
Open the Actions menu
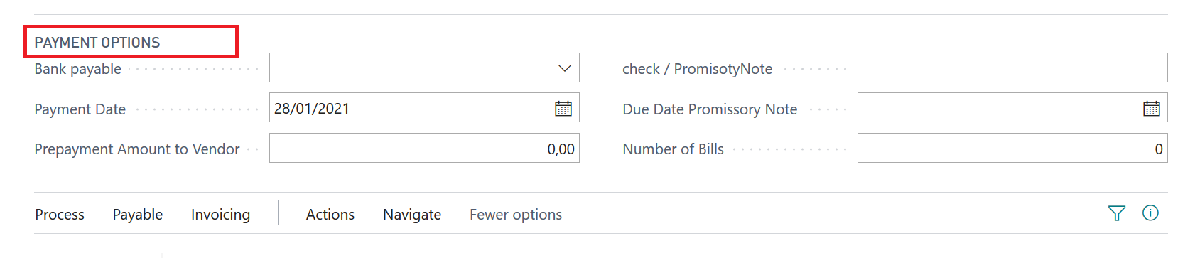330,215
